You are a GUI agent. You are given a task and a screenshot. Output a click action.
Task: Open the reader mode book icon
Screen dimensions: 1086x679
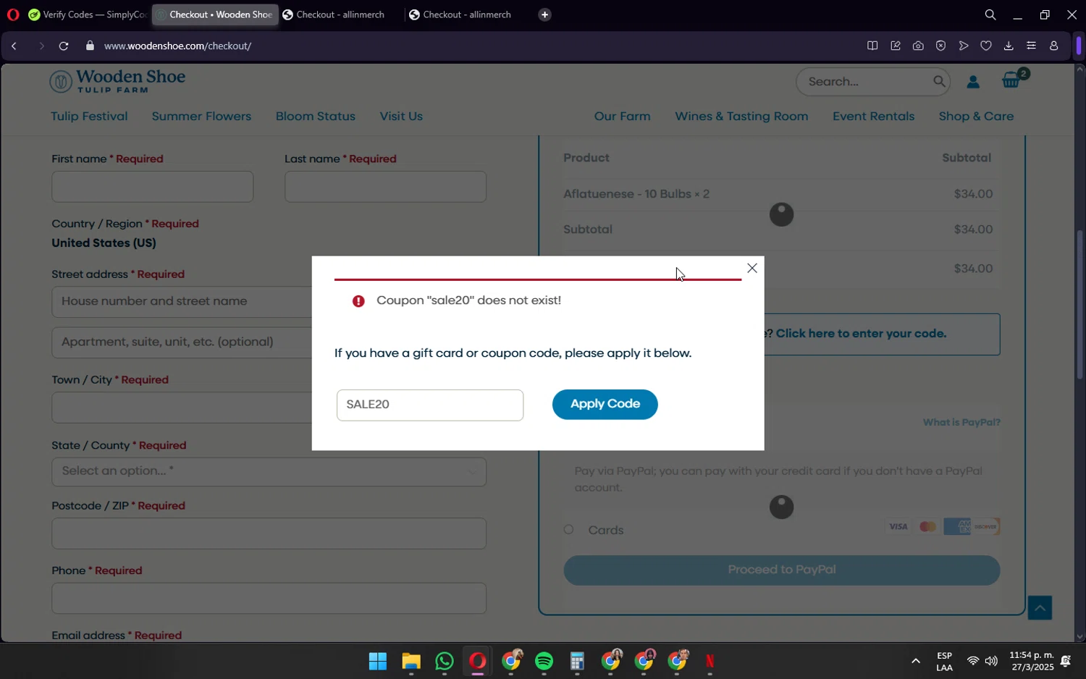pos(872,46)
